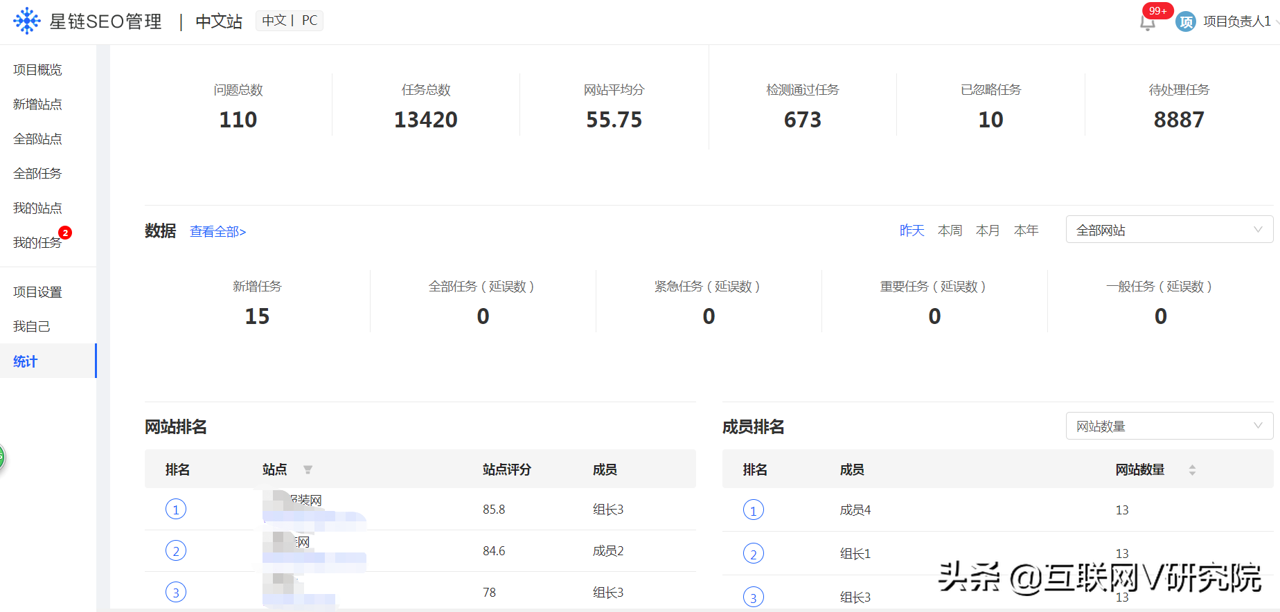Click rank 2 circle in 成员排名

pos(754,554)
